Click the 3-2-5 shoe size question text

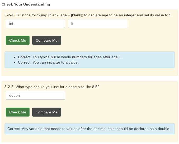52,87
